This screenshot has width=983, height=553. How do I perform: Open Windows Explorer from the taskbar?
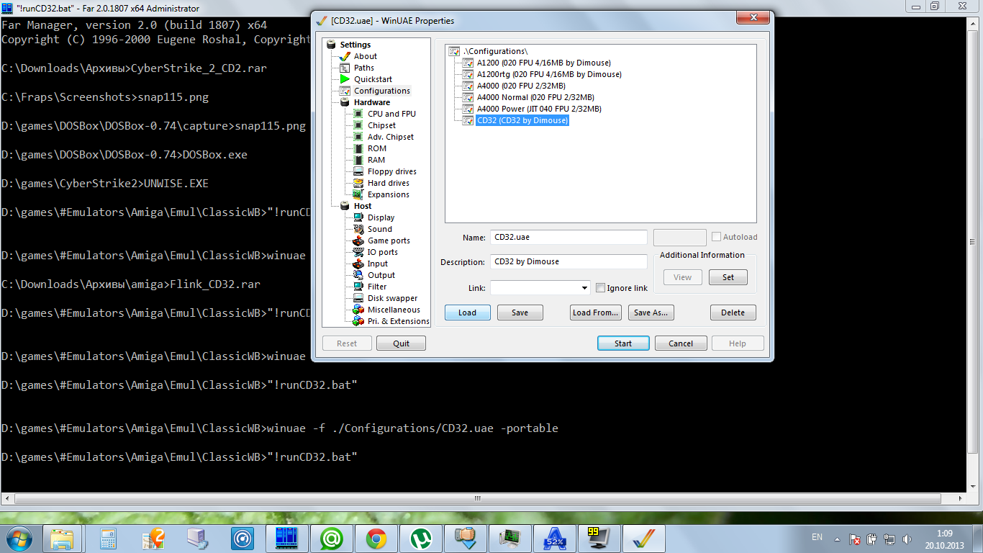[x=63, y=539]
